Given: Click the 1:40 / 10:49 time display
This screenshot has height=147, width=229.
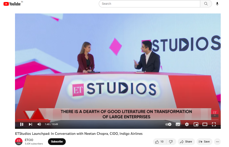Looking at the screenshot, I should (x=51, y=124).
